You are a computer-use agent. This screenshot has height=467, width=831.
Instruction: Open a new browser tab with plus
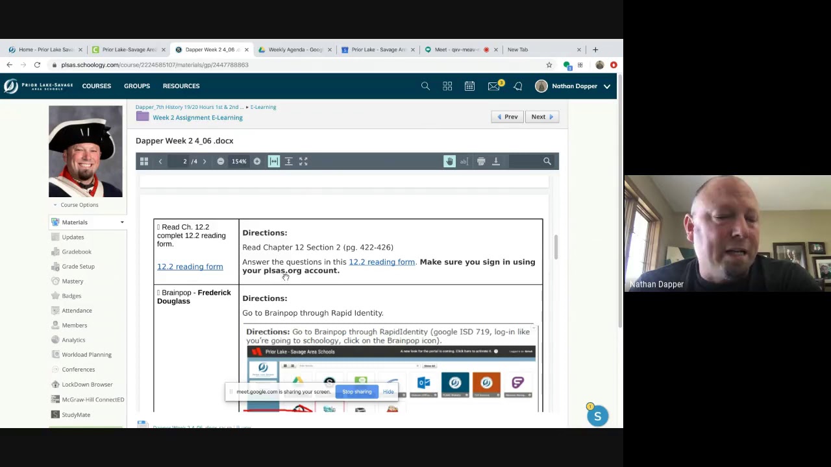coord(595,50)
